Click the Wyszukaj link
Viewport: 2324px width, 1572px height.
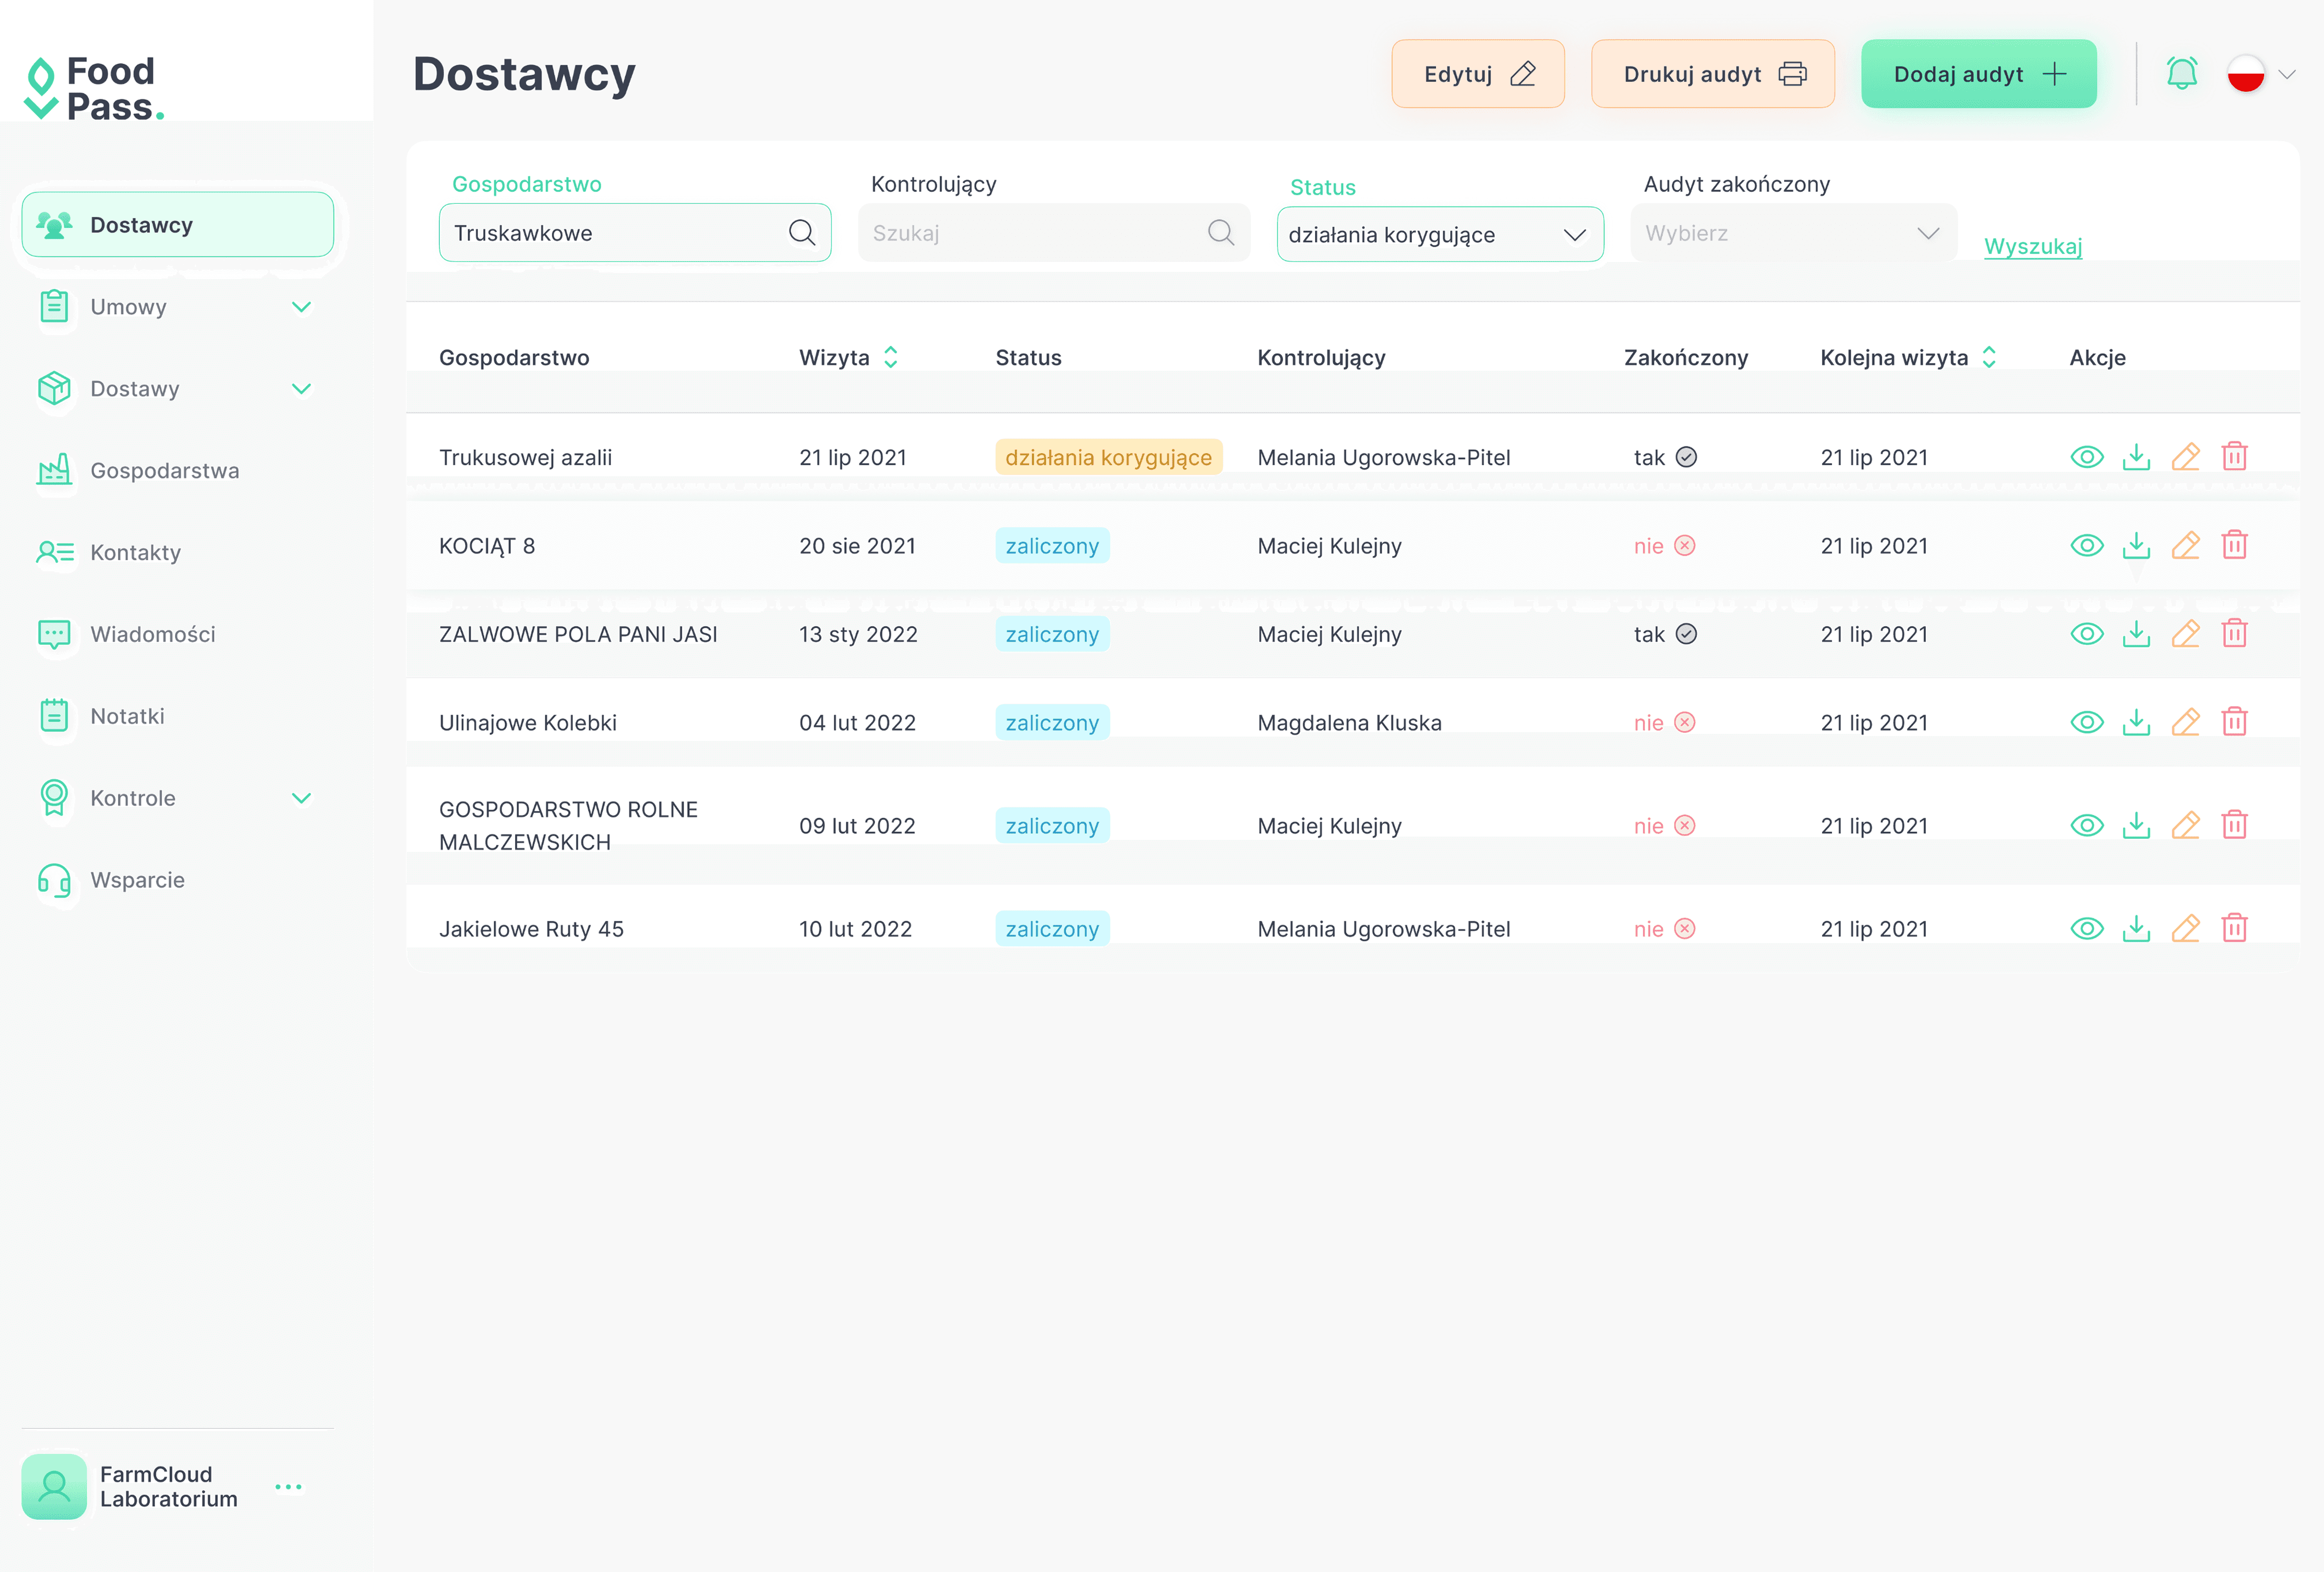[x=2032, y=246]
